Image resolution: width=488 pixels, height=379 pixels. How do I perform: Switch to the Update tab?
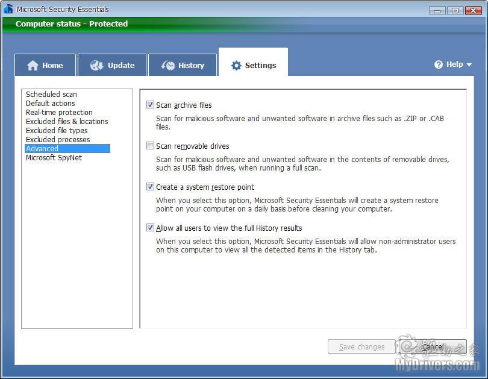point(113,66)
